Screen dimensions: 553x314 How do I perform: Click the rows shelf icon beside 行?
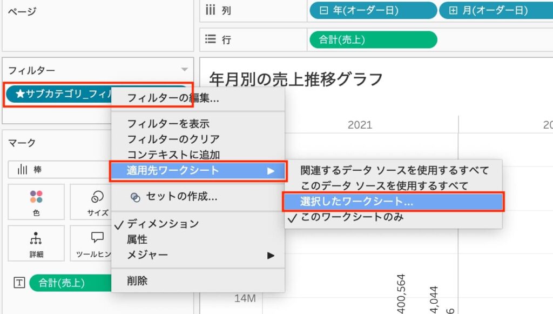211,39
